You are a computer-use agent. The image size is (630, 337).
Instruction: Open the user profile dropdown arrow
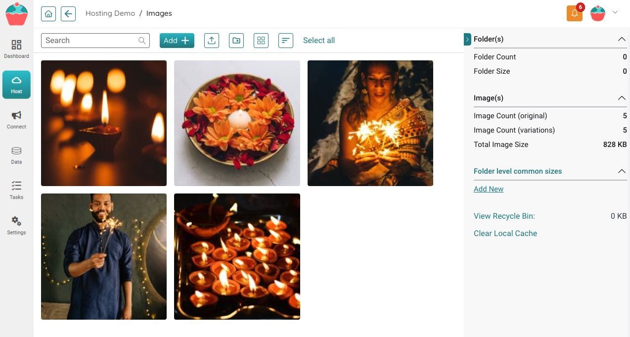point(615,12)
